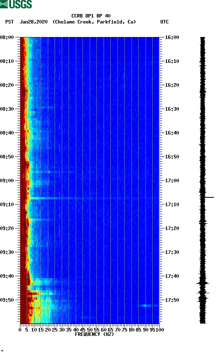Image resolution: width=220 pixels, height=355 pixels.
Task: Click the 09:50 PST time label
Action: pyautogui.click(x=7, y=300)
